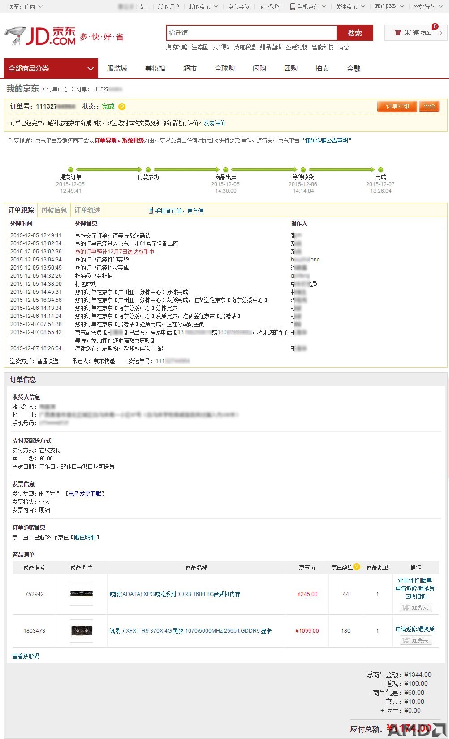449x739 pixels.
Task: Expand the 我的京东 top dropdown
Action: click(x=203, y=7)
